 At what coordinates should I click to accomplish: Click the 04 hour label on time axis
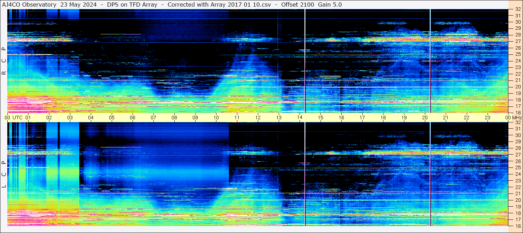[91, 118]
